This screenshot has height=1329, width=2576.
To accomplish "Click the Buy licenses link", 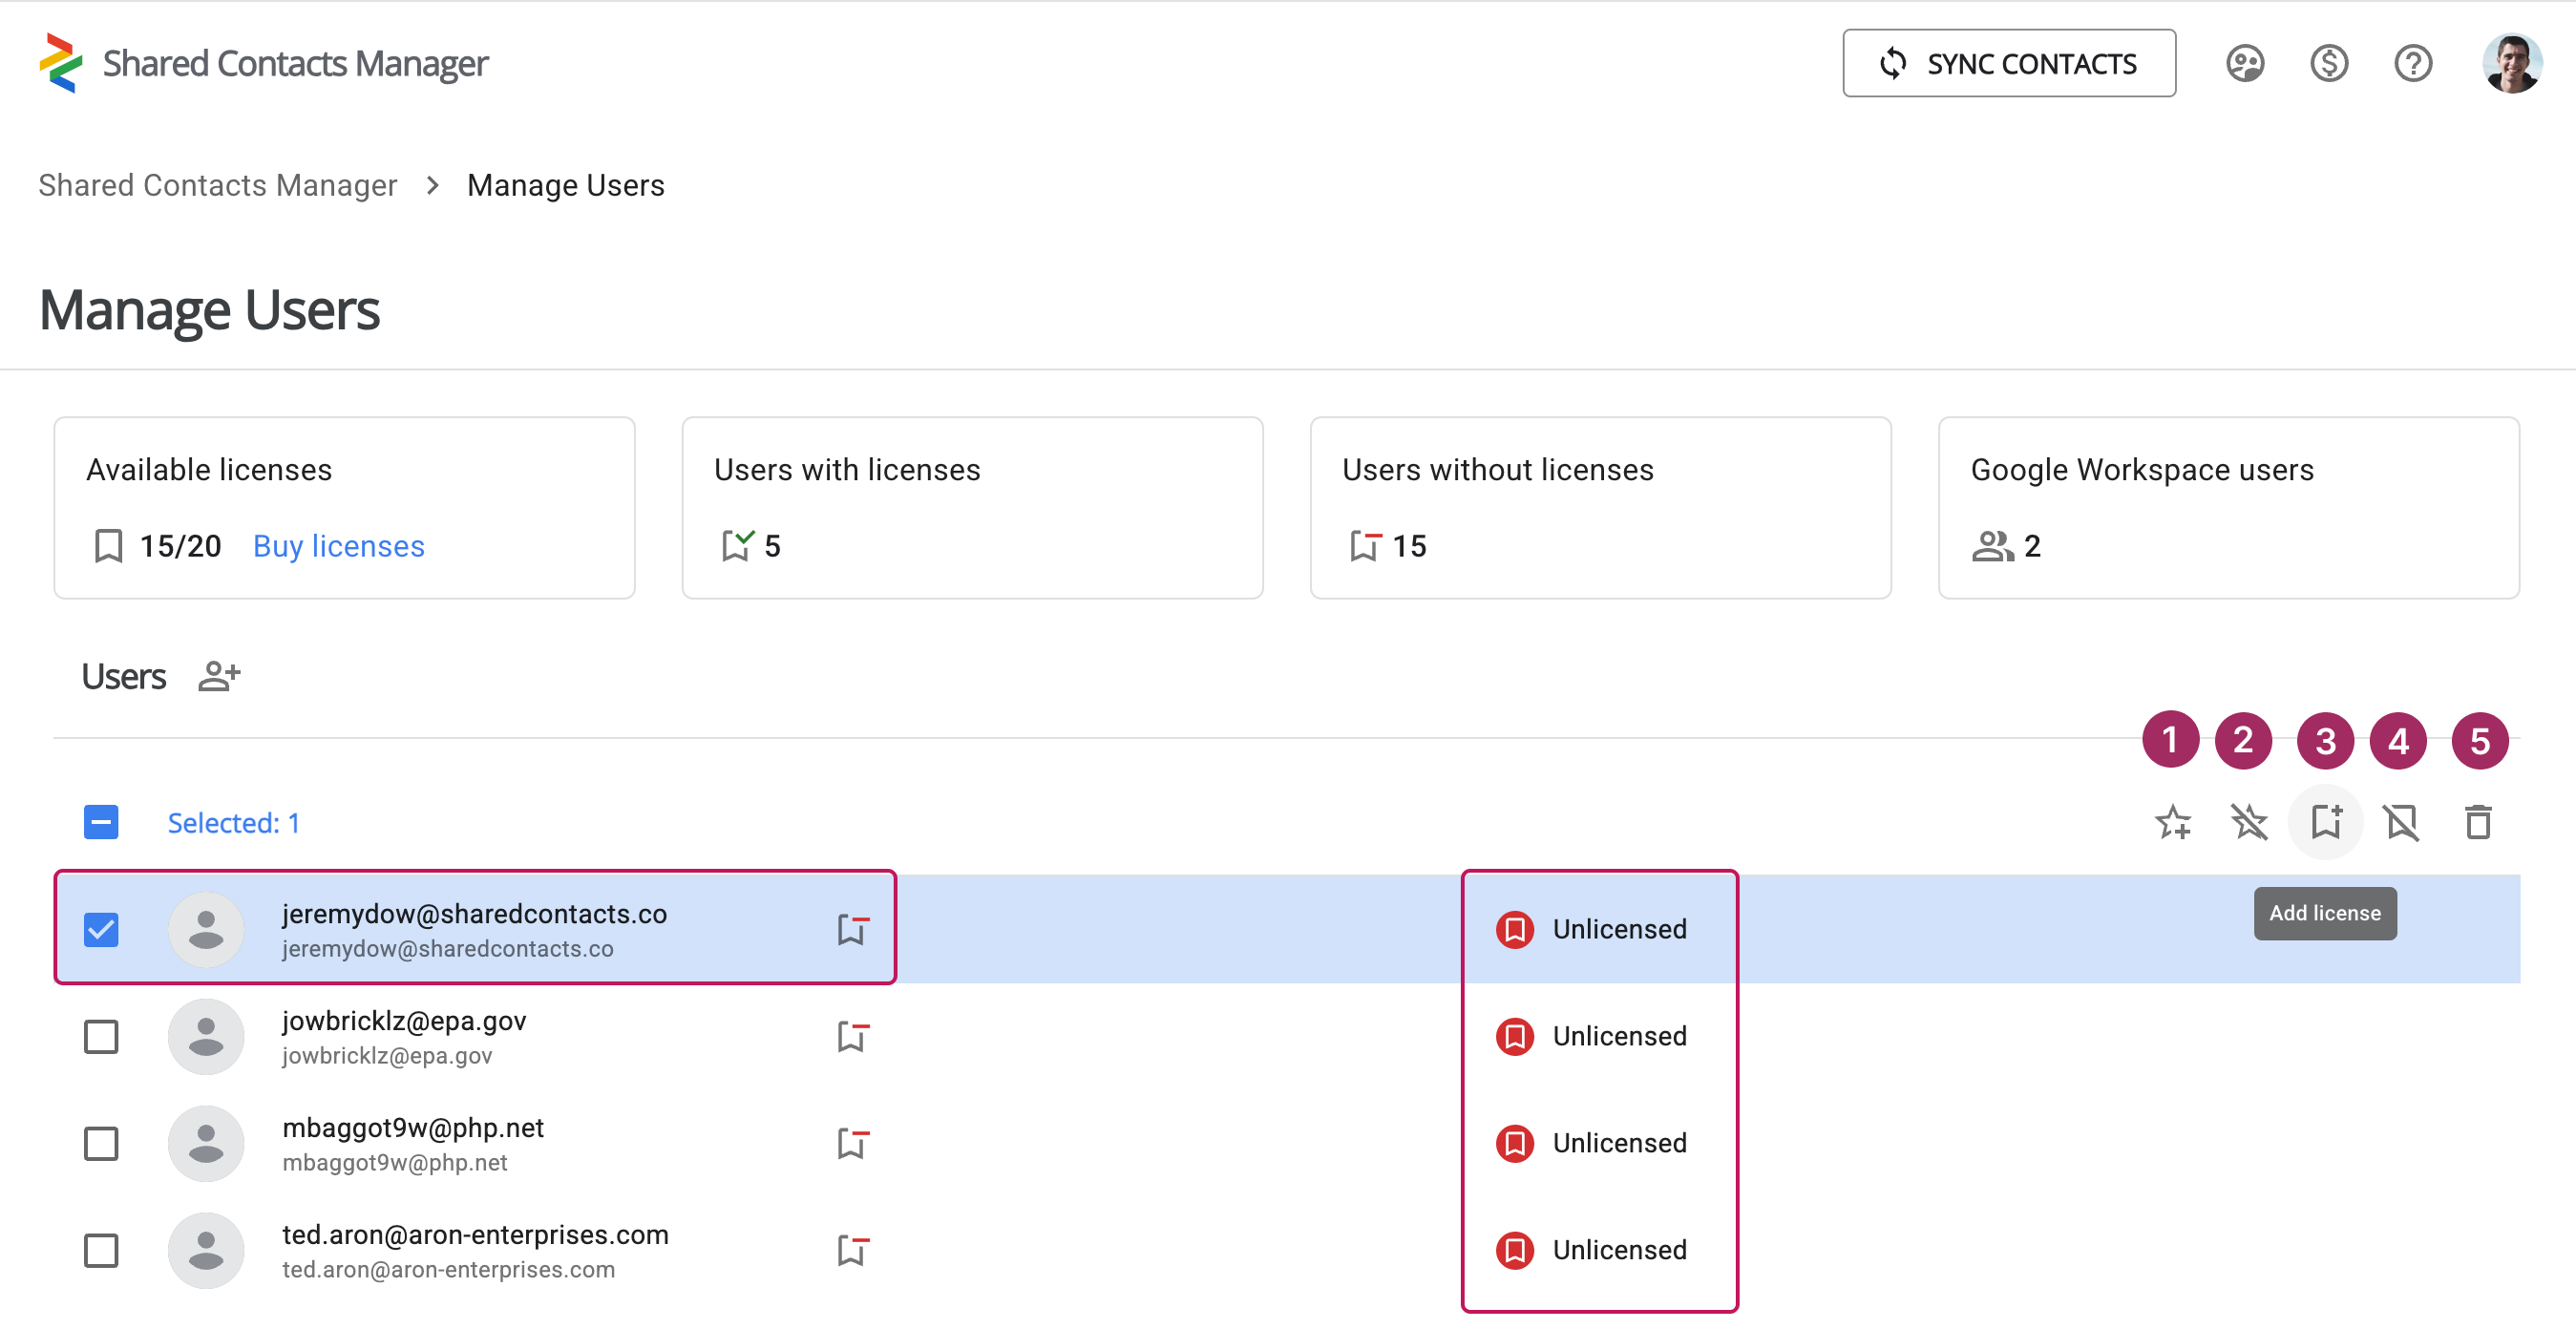I will [338, 546].
